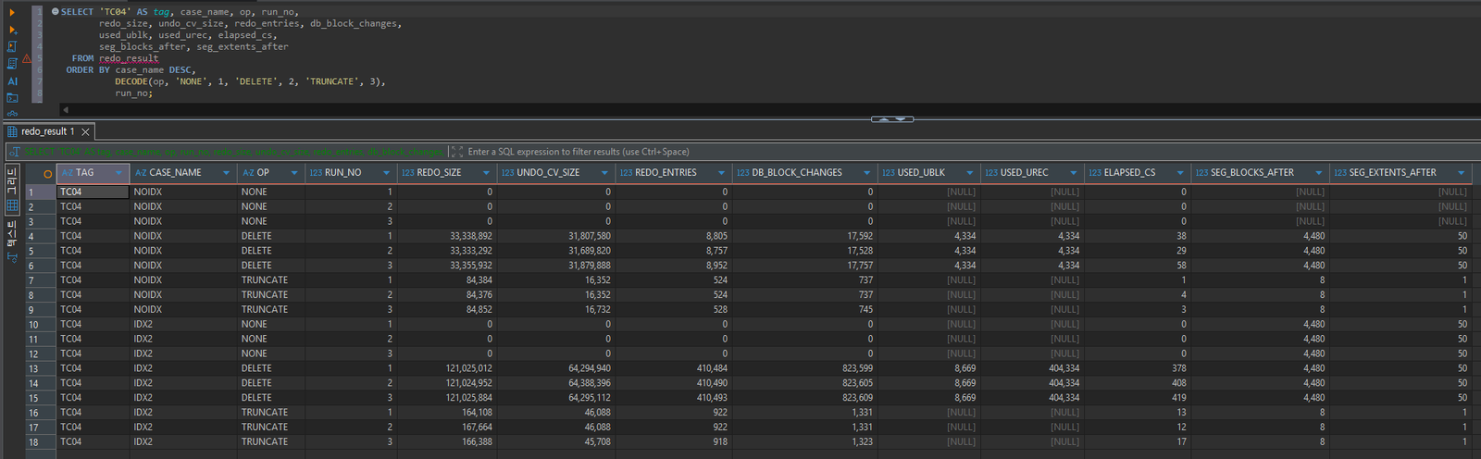This screenshot has height=459, width=1481.
Task: Run the SQL statement with the execute arrow
Action: point(12,12)
